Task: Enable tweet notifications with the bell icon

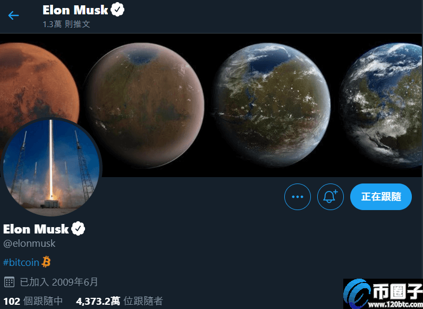Action: pos(331,197)
